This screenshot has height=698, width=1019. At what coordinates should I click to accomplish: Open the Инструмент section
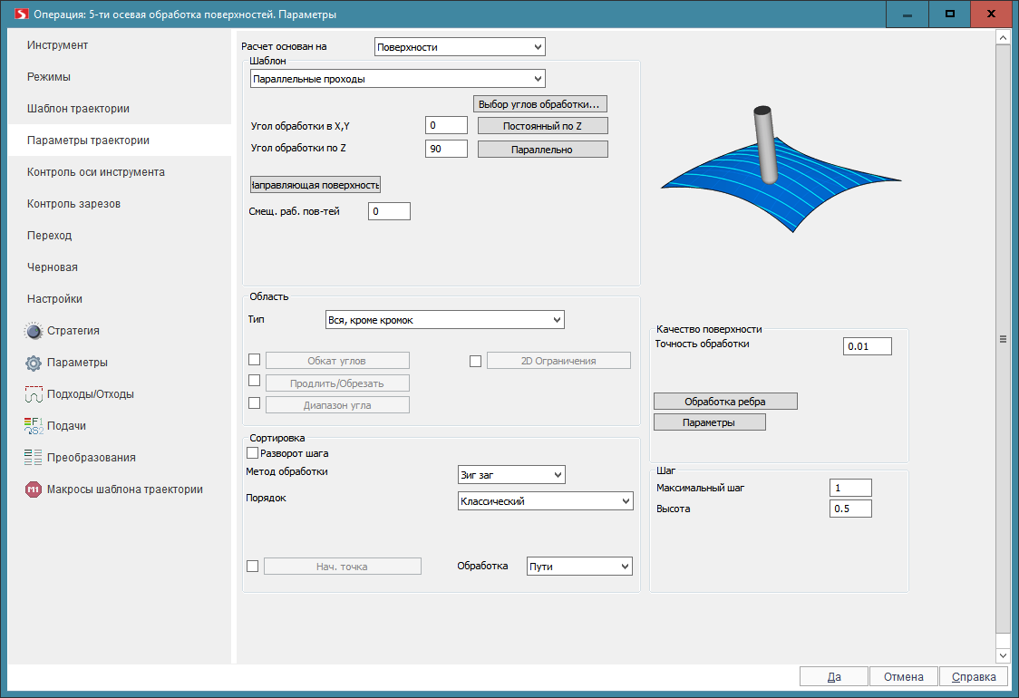[120, 44]
